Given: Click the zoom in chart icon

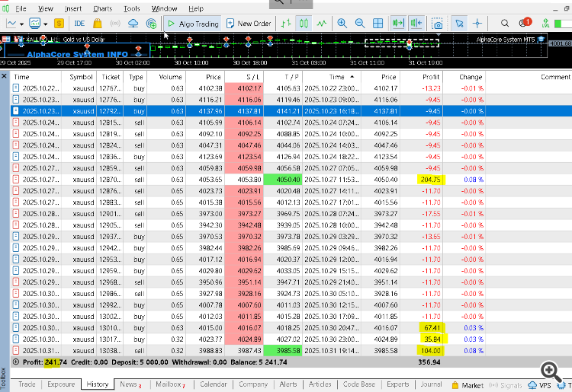Looking at the screenshot, I should click(342, 24).
